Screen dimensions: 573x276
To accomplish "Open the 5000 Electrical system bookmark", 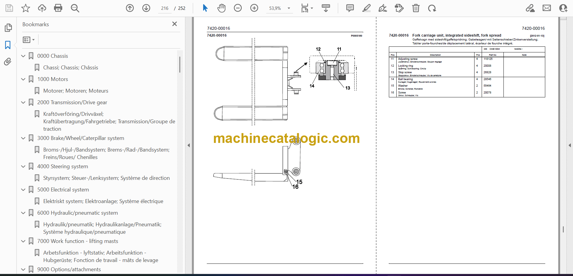I will coord(63,190).
